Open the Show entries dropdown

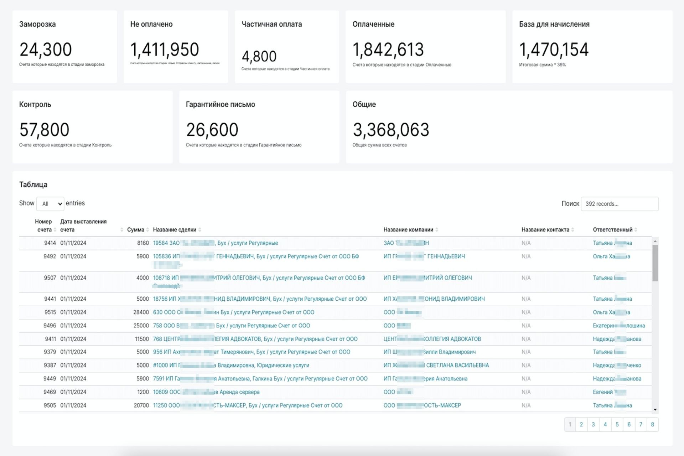(x=51, y=204)
